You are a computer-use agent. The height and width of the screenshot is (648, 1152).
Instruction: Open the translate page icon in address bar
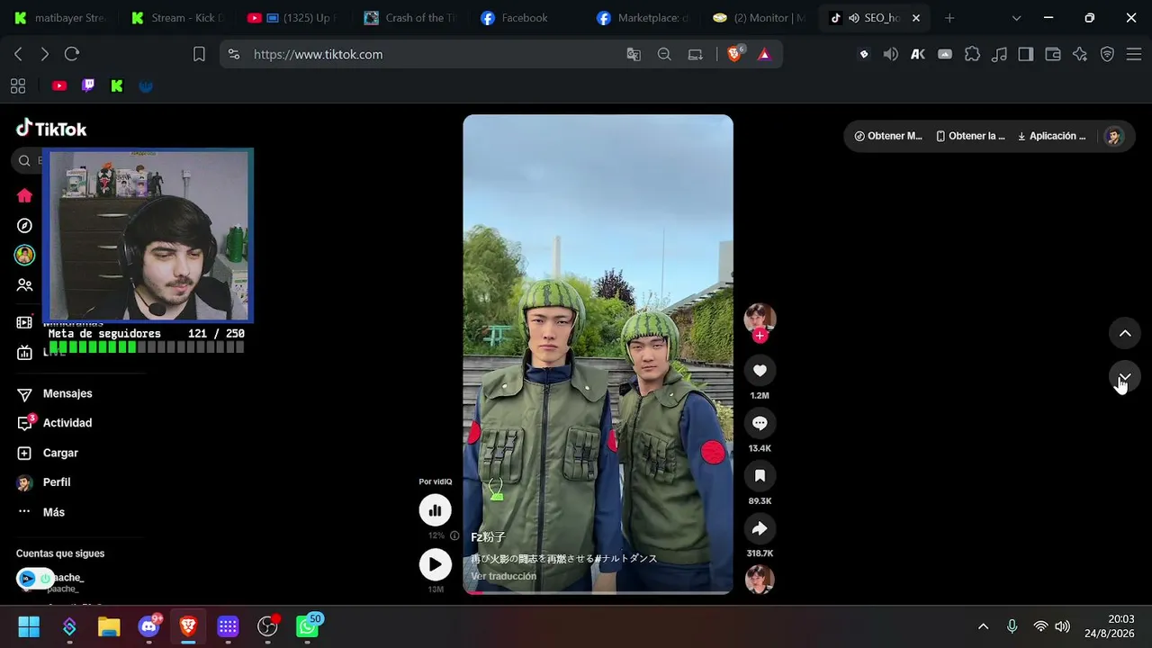(634, 54)
